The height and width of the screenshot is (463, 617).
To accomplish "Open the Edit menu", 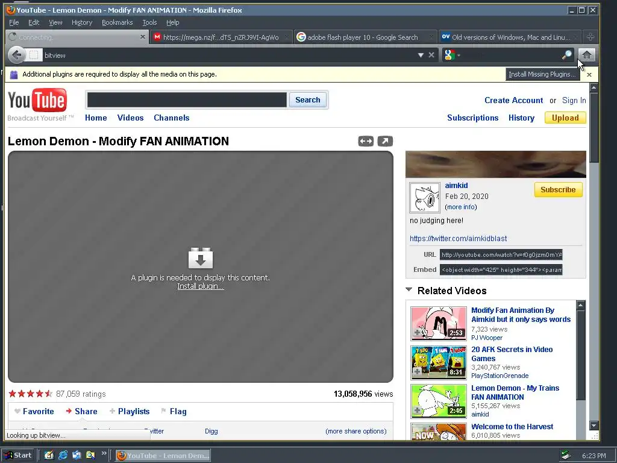I will (x=34, y=22).
